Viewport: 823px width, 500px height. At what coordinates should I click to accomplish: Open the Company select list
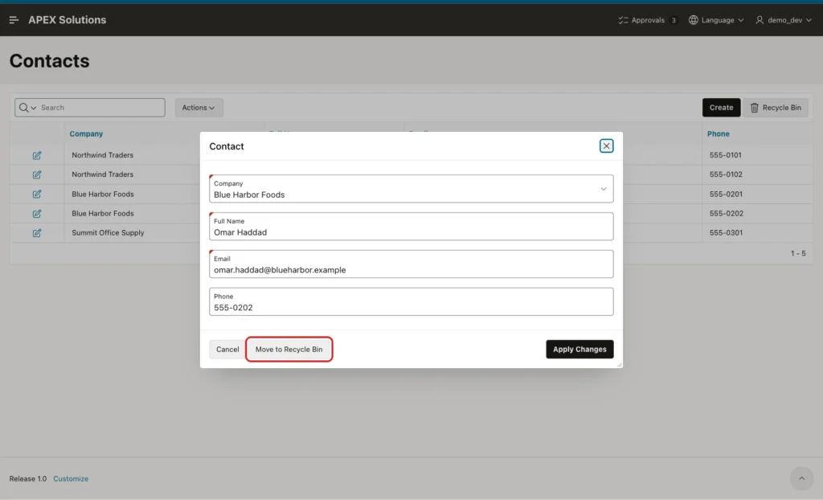pyautogui.click(x=411, y=189)
